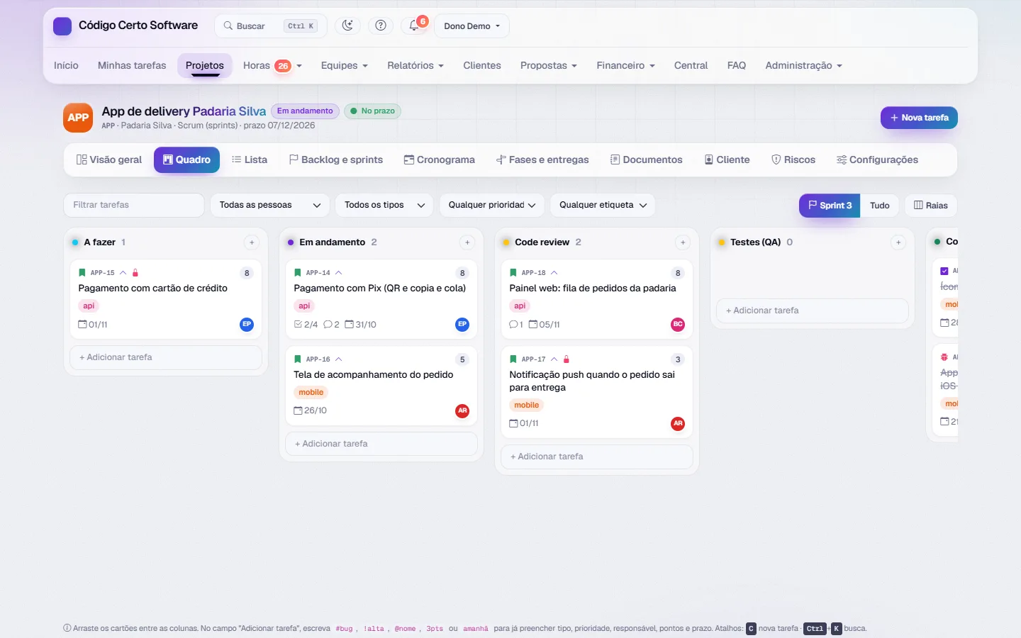Open the Fases e entregas tab

click(x=542, y=160)
